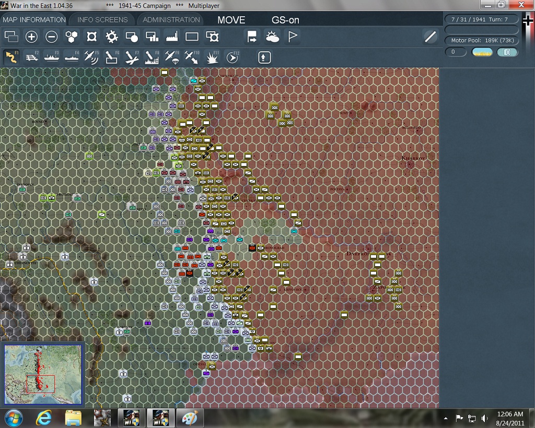Click the plain rectangle icon in toolbar

click(x=192, y=37)
